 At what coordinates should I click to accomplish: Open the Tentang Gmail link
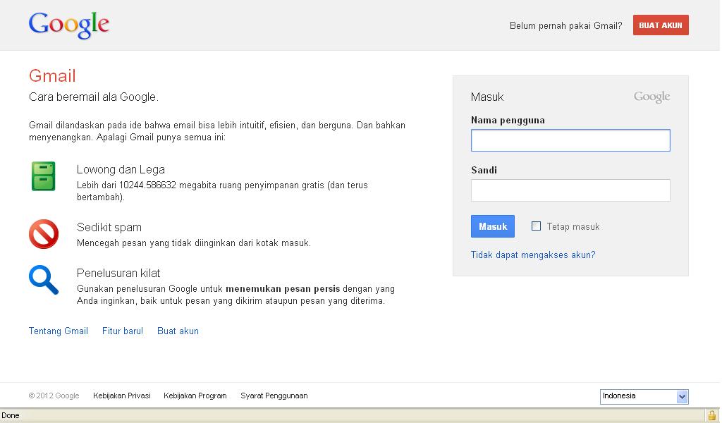pos(58,331)
